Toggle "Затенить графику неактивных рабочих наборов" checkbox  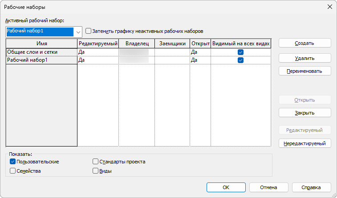[x=88, y=31]
